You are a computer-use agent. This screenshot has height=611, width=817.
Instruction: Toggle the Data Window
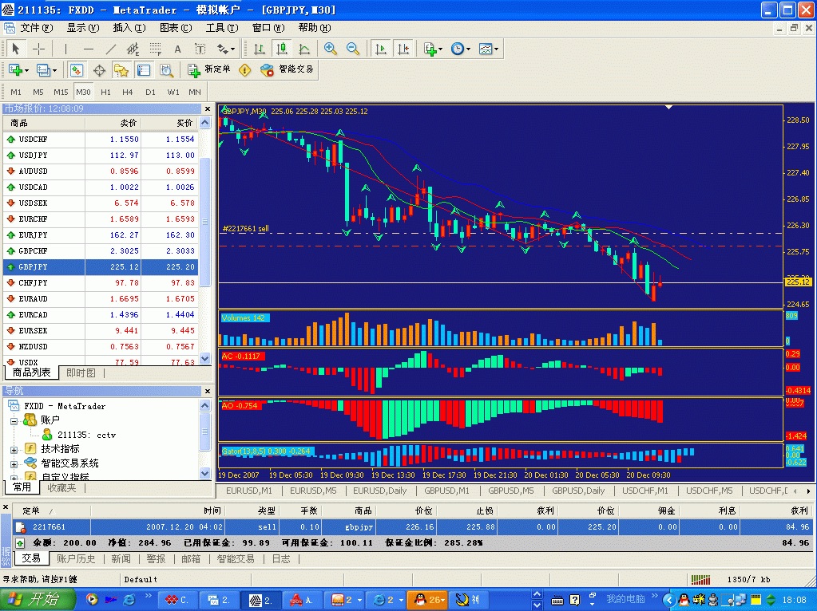(x=99, y=69)
